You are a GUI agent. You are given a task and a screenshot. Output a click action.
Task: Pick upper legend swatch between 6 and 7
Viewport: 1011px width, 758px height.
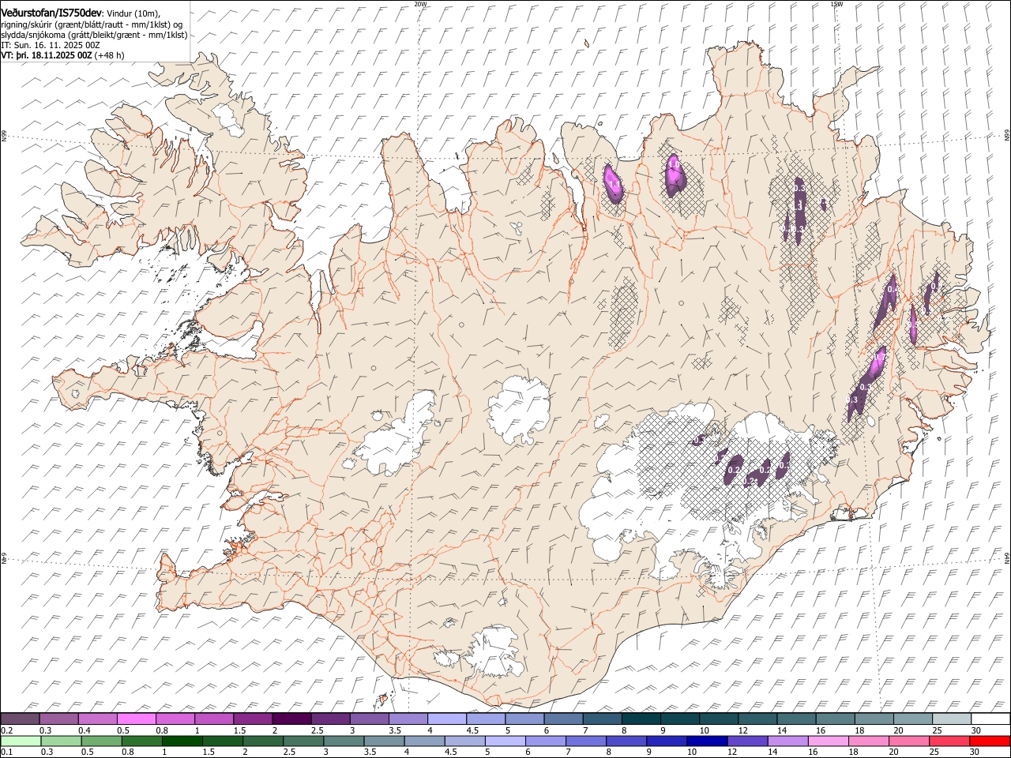[563, 719]
